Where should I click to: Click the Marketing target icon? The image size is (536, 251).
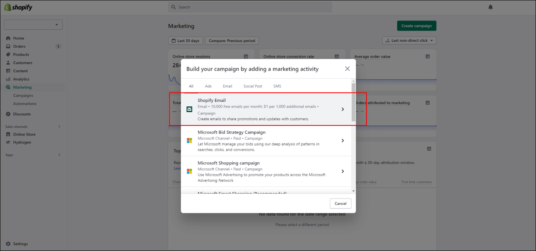coord(8,87)
